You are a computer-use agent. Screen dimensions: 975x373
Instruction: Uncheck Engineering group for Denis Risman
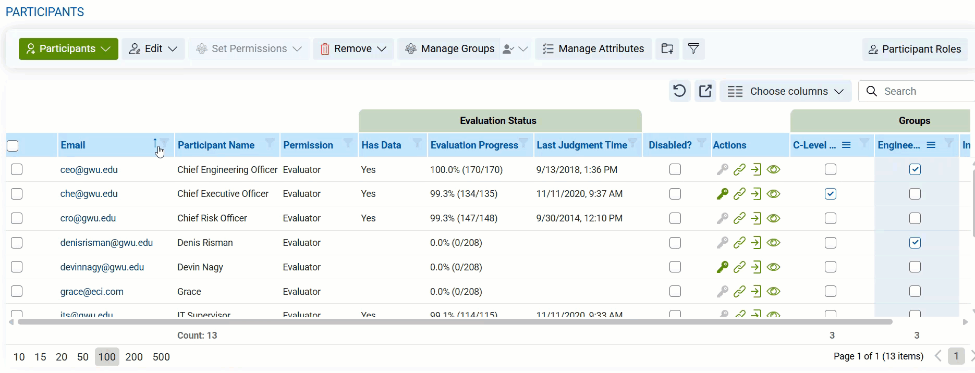pyautogui.click(x=915, y=243)
